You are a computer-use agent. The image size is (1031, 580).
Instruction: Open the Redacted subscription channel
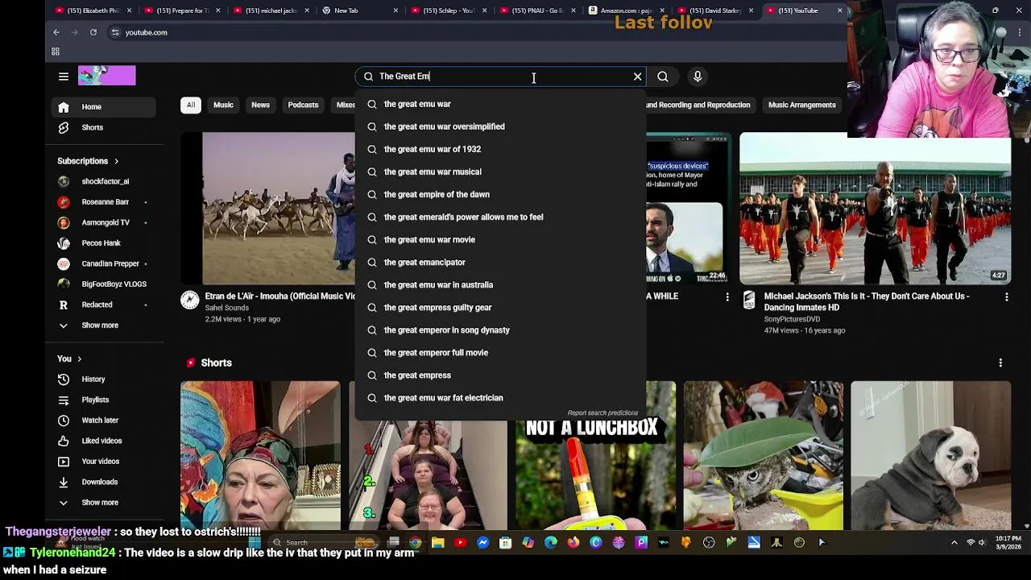(x=105, y=304)
